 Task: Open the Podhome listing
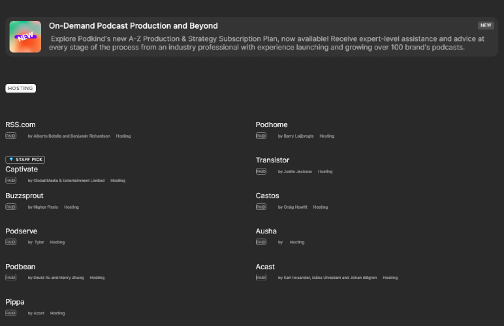pyautogui.click(x=272, y=125)
